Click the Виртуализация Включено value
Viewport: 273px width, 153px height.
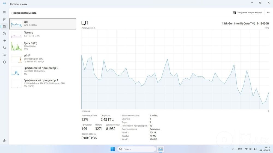coord(155,129)
